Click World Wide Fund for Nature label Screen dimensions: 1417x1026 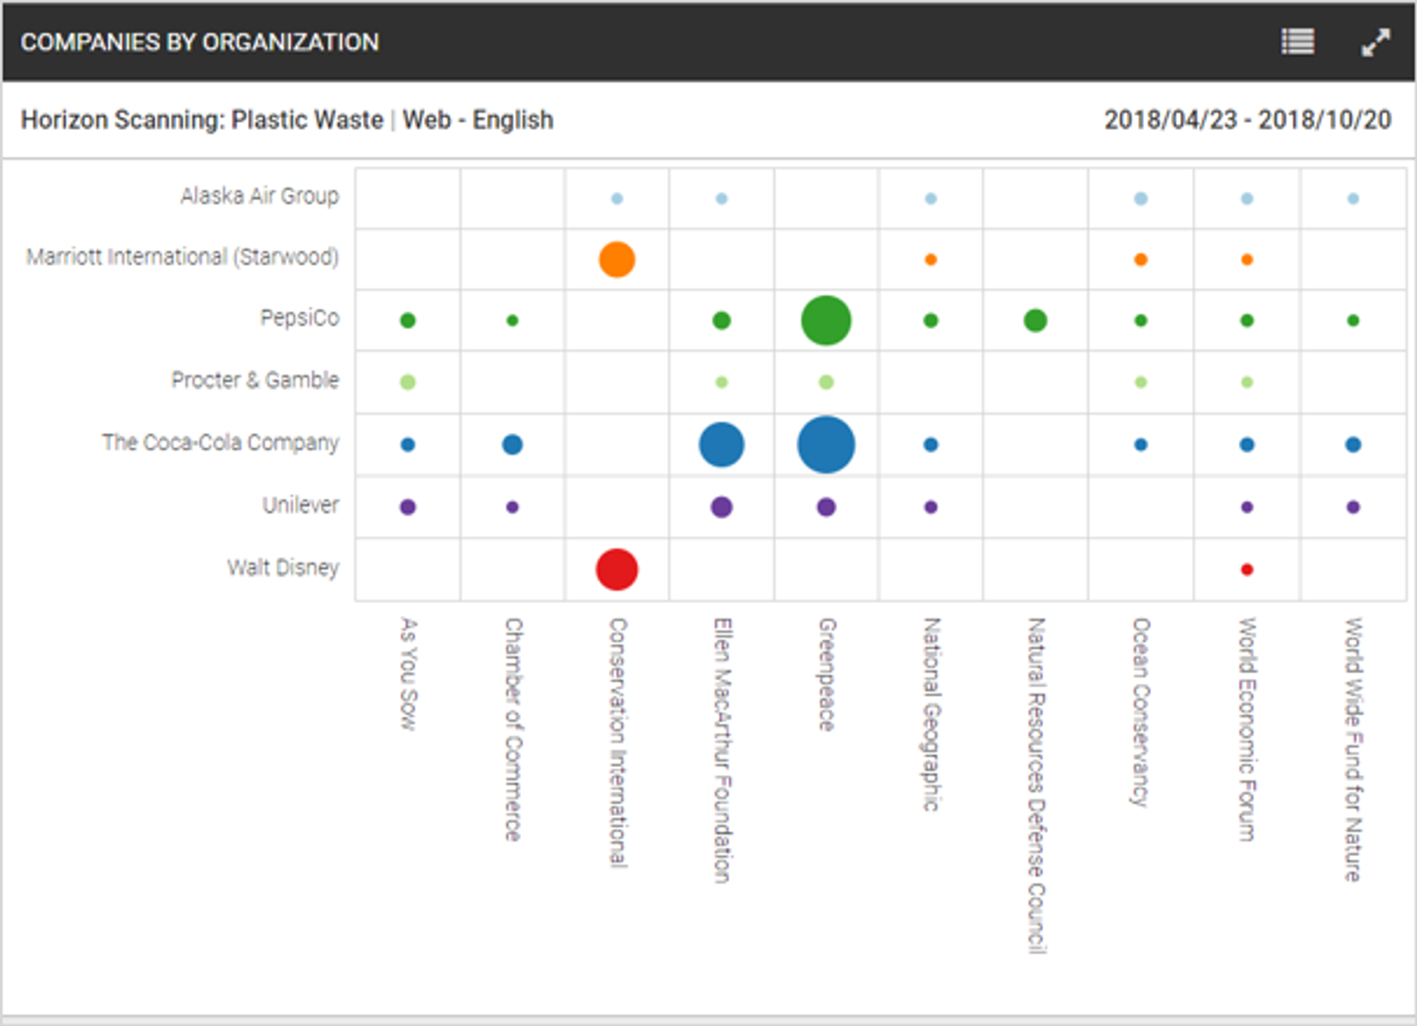[x=1354, y=749]
